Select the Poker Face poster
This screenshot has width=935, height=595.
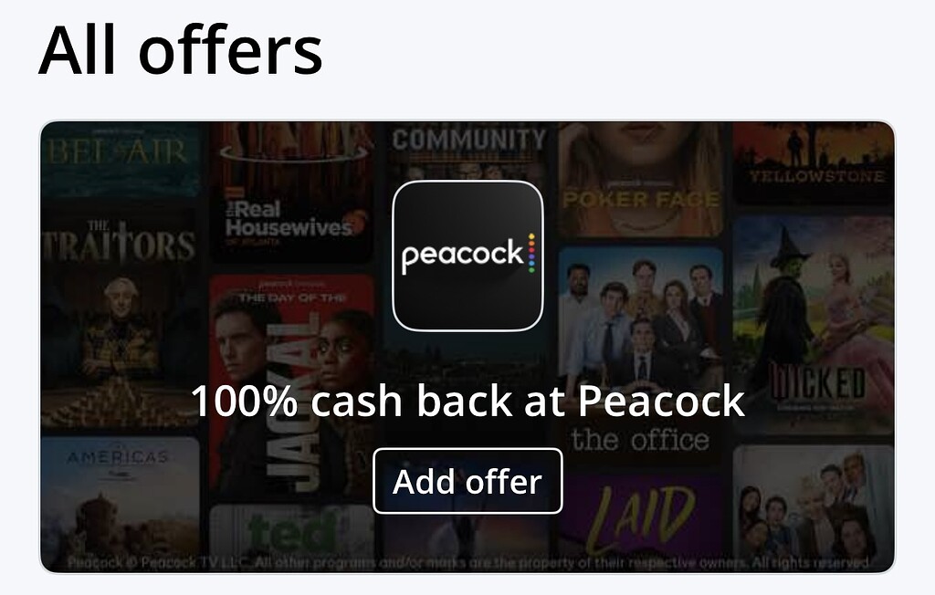click(640, 179)
